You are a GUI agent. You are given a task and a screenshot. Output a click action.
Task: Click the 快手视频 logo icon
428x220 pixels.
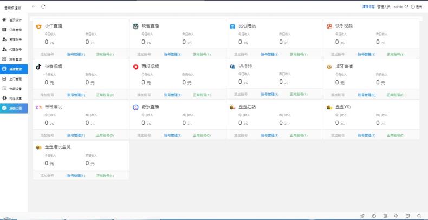(x=329, y=26)
